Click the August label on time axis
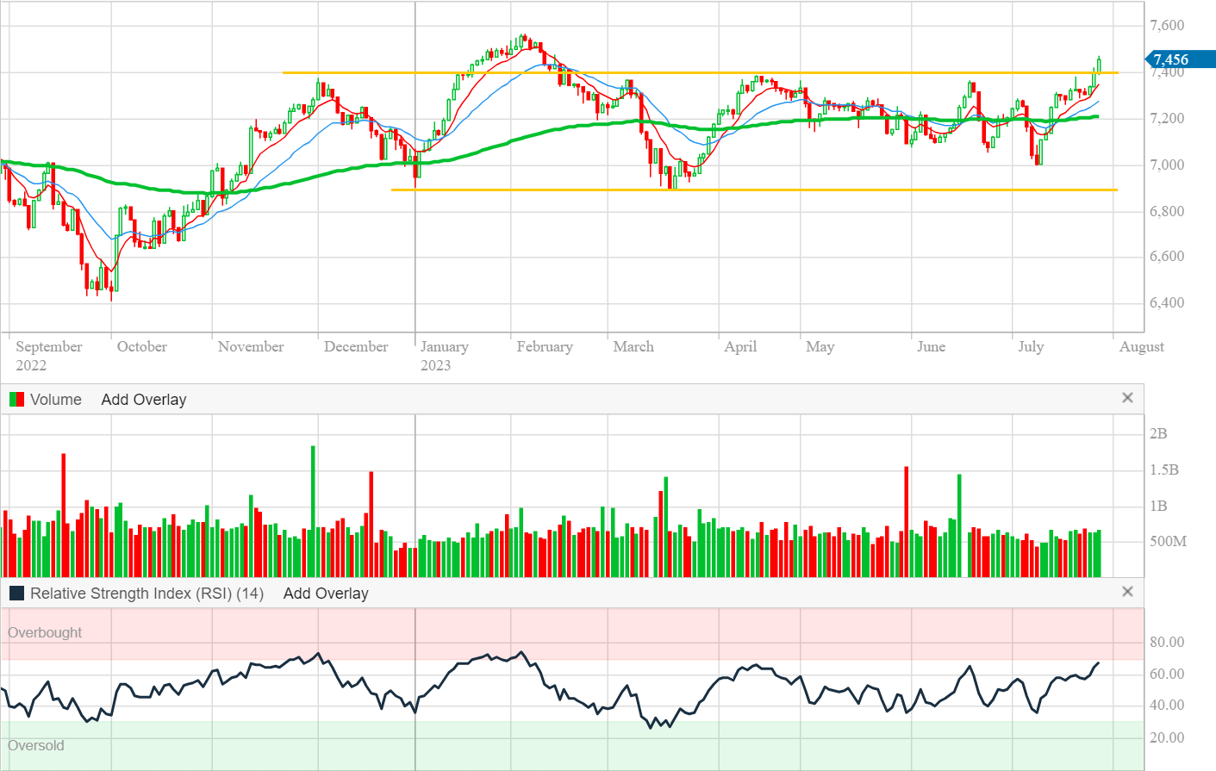Image resolution: width=1216 pixels, height=771 pixels. pos(1141,346)
